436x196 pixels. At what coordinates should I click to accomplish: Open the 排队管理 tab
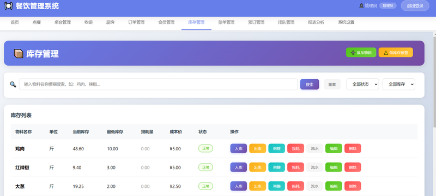pos(286,22)
